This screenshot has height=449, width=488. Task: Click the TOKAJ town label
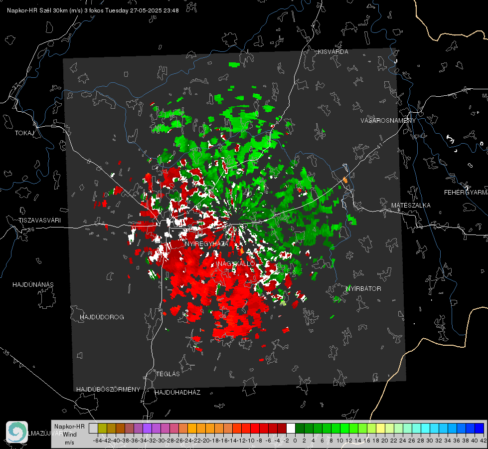point(24,133)
